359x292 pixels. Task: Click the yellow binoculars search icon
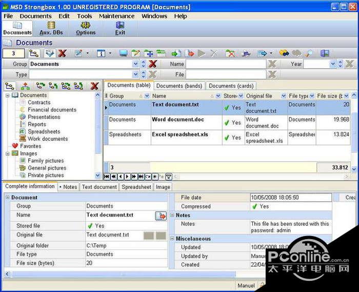(x=284, y=53)
